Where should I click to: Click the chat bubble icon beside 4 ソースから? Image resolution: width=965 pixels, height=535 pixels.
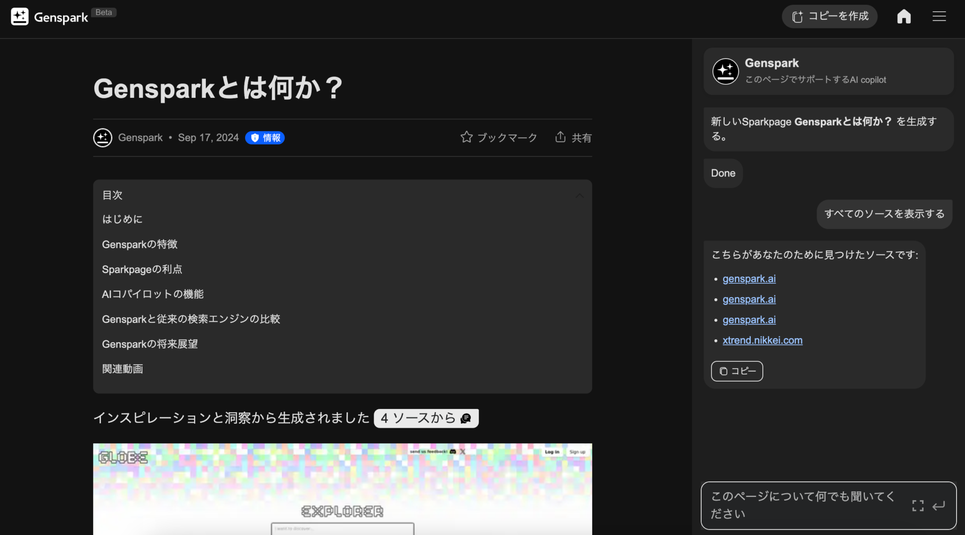click(x=465, y=418)
